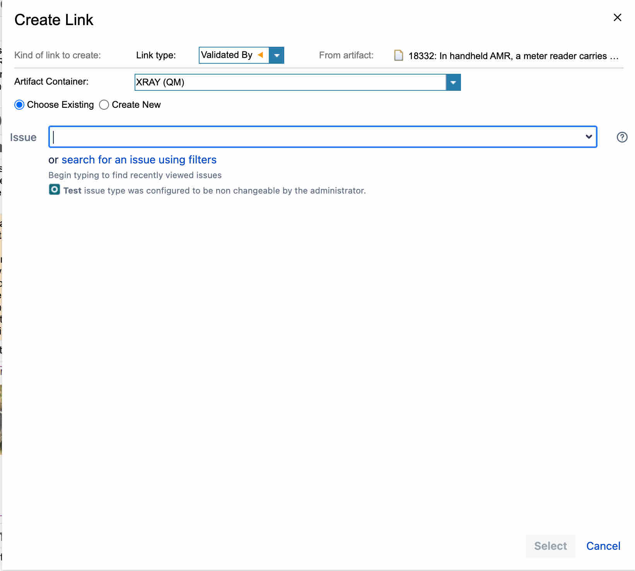This screenshot has width=635, height=571.
Task: Click the From artifact document icon
Action: 398,56
